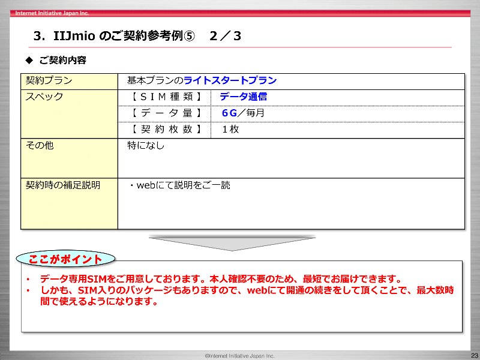The width and height of the screenshot is (480, 360).
Task: Click the bullet starting 'しかも、SIM入りのパッケージ'
Action: [x=247, y=296]
